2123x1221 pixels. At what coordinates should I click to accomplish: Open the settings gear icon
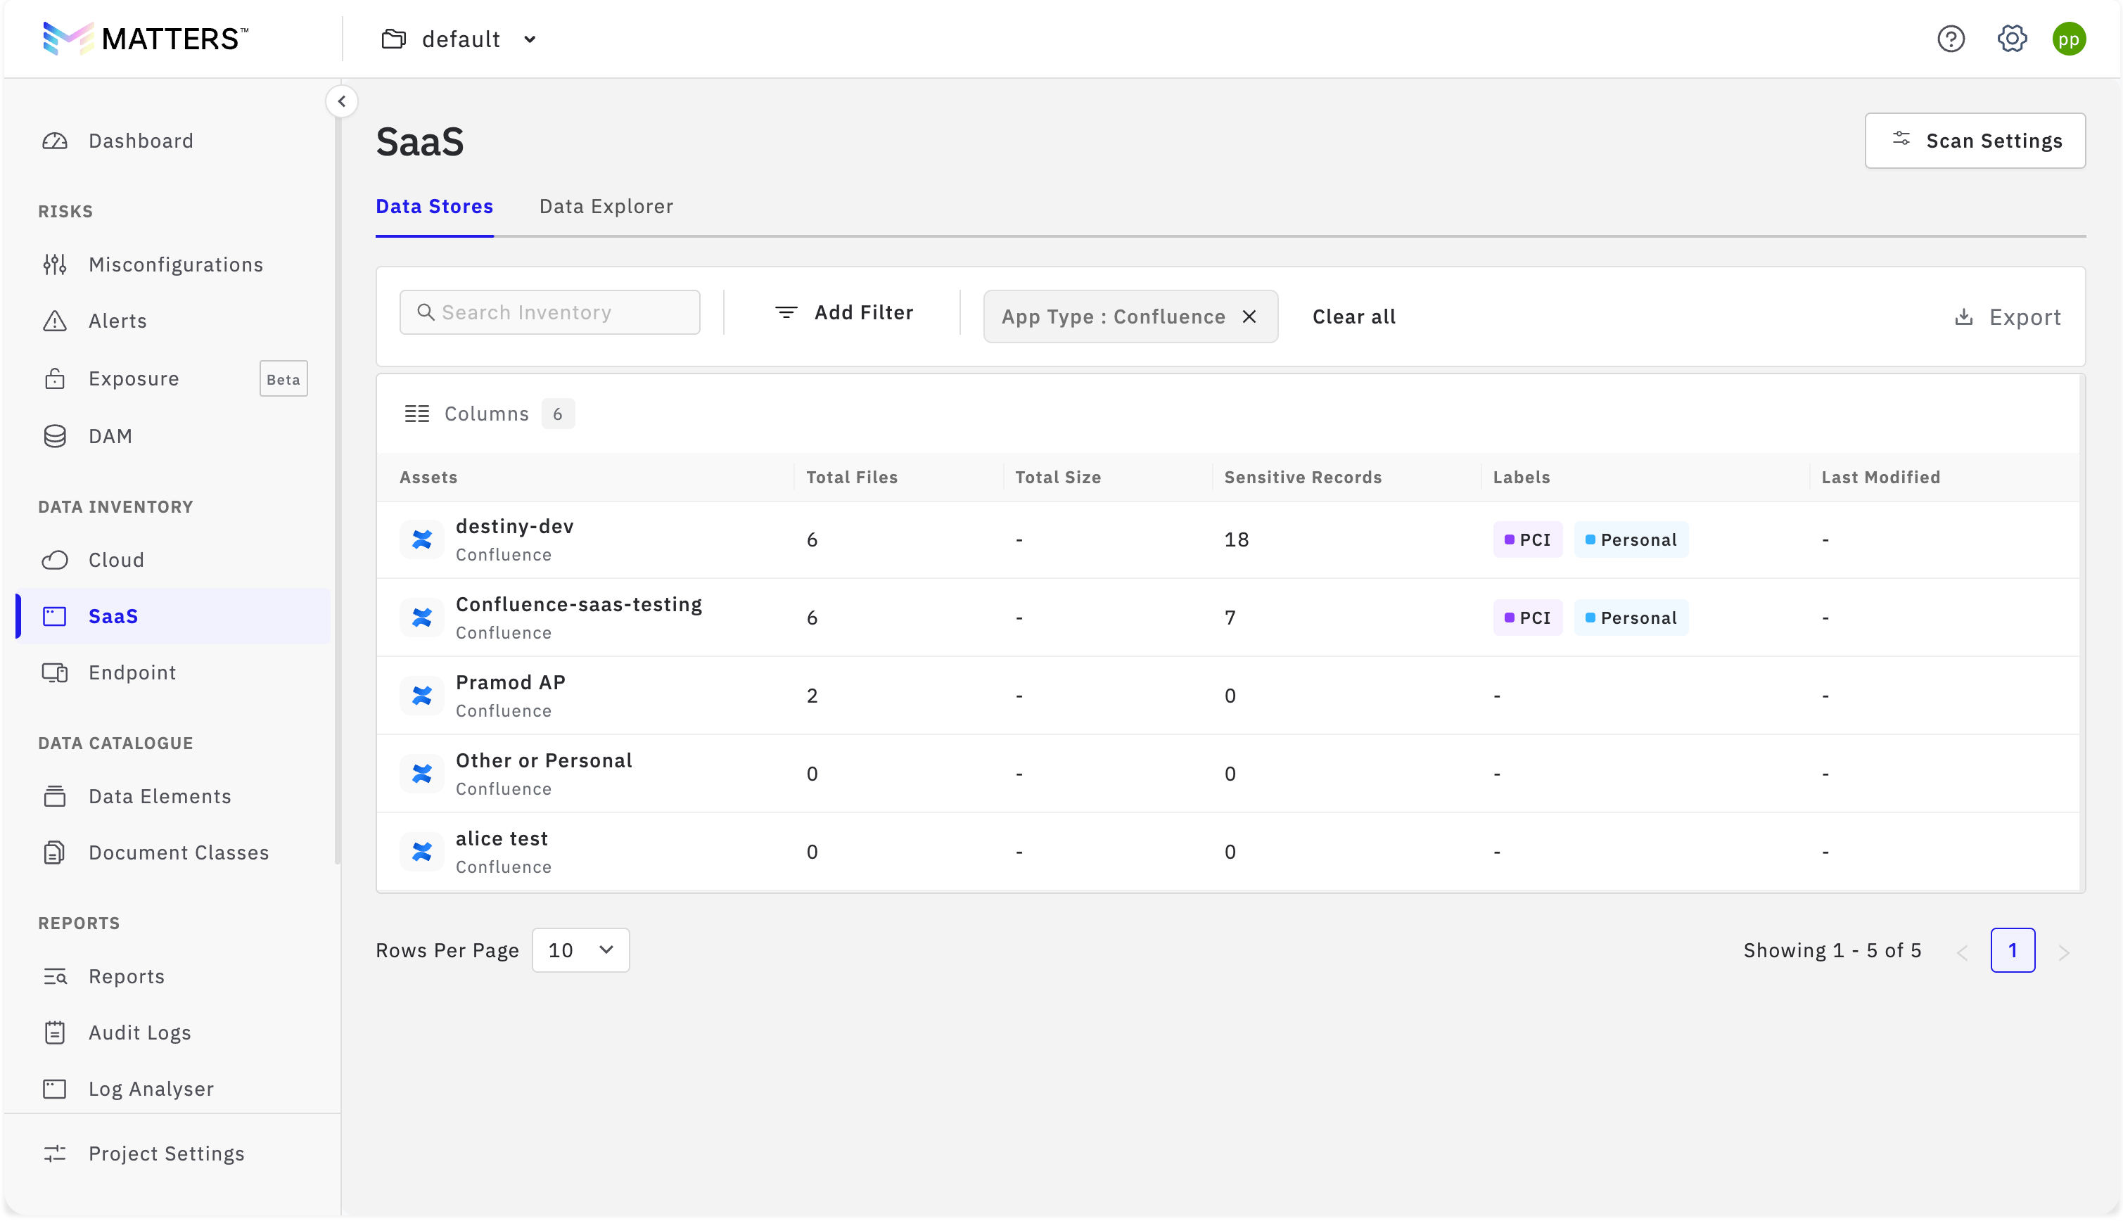coord(2011,39)
